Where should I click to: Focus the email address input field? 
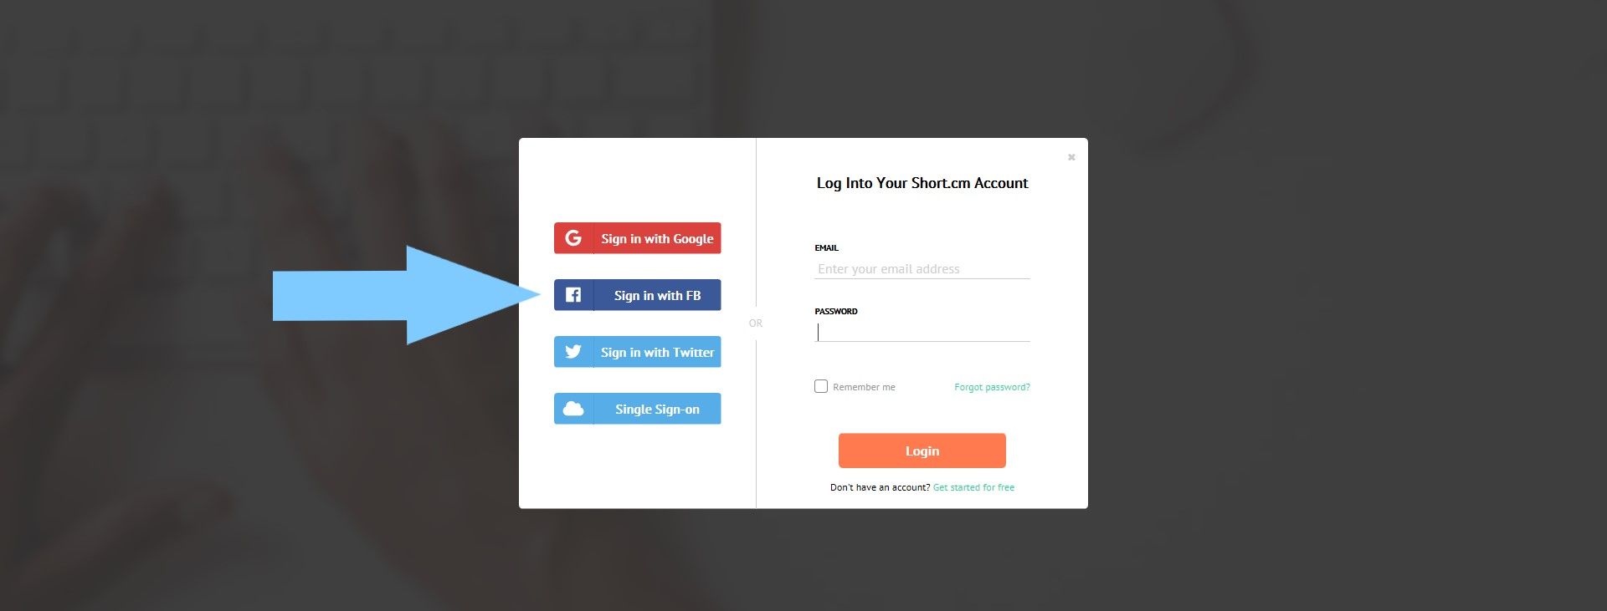coord(922,269)
